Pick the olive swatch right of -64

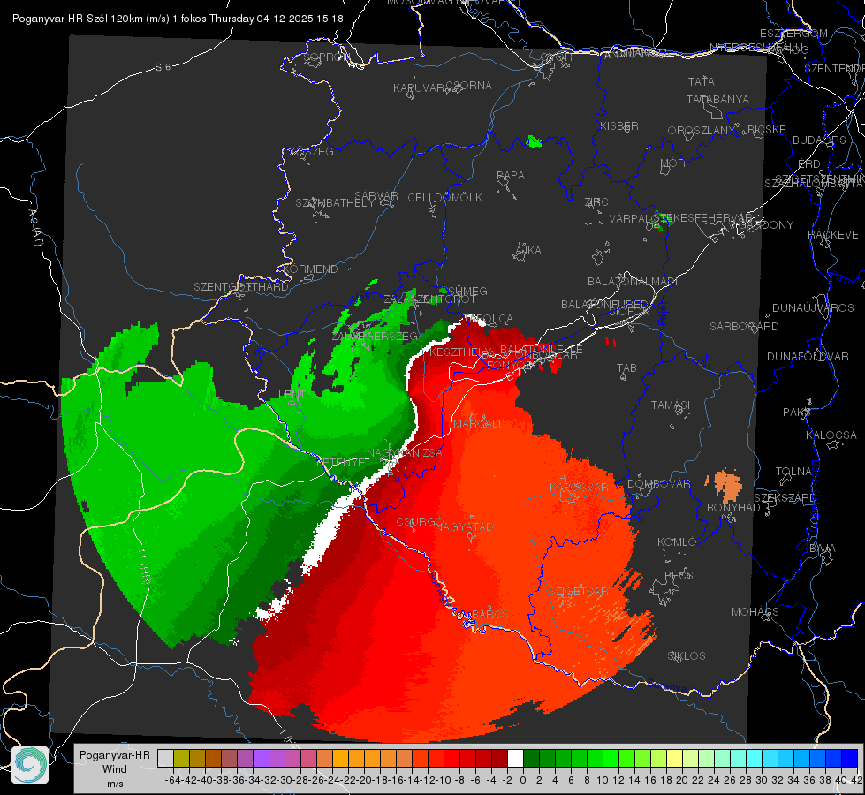tap(181, 758)
